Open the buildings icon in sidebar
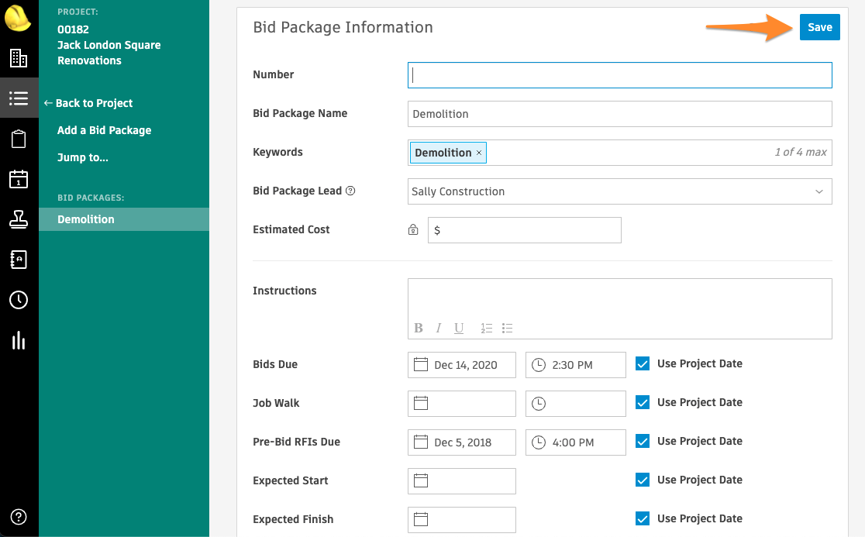The width and height of the screenshot is (865, 537). click(19, 58)
